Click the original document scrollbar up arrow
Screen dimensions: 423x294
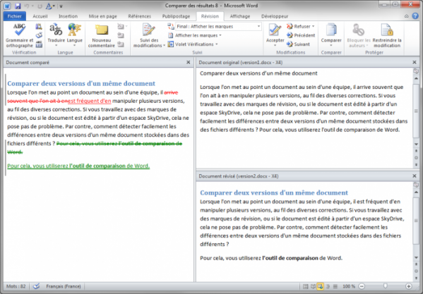[x=416, y=78]
